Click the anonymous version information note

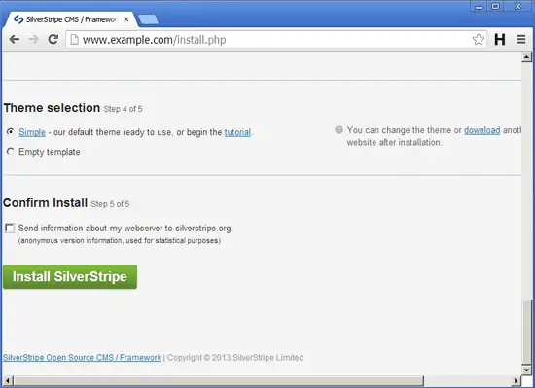(120, 241)
